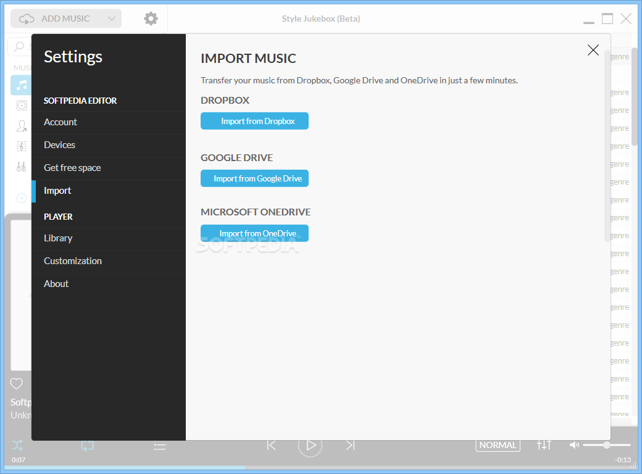Open the Account settings page
The width and height of the screenshot is (642, 474).
pyautogui.click(x=109, y=122)
